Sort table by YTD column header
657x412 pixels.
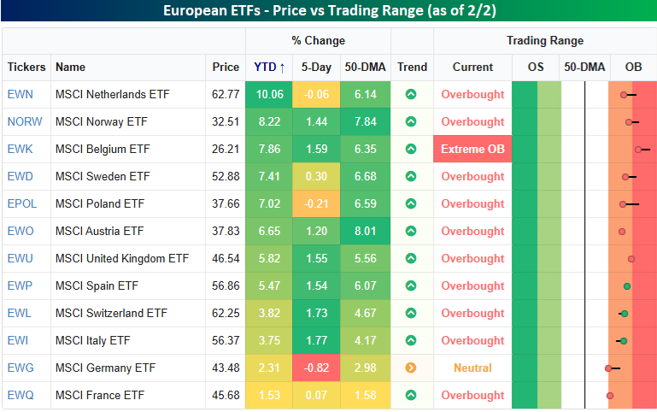click(269, 67)
